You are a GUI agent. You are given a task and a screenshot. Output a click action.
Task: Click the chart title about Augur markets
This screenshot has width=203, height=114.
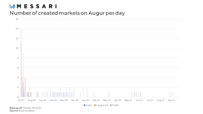(67, 13)
